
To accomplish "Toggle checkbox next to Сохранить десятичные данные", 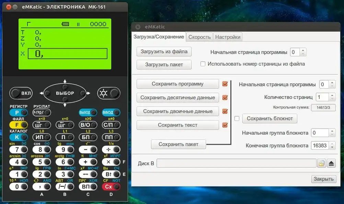I will tap(225, 98).
